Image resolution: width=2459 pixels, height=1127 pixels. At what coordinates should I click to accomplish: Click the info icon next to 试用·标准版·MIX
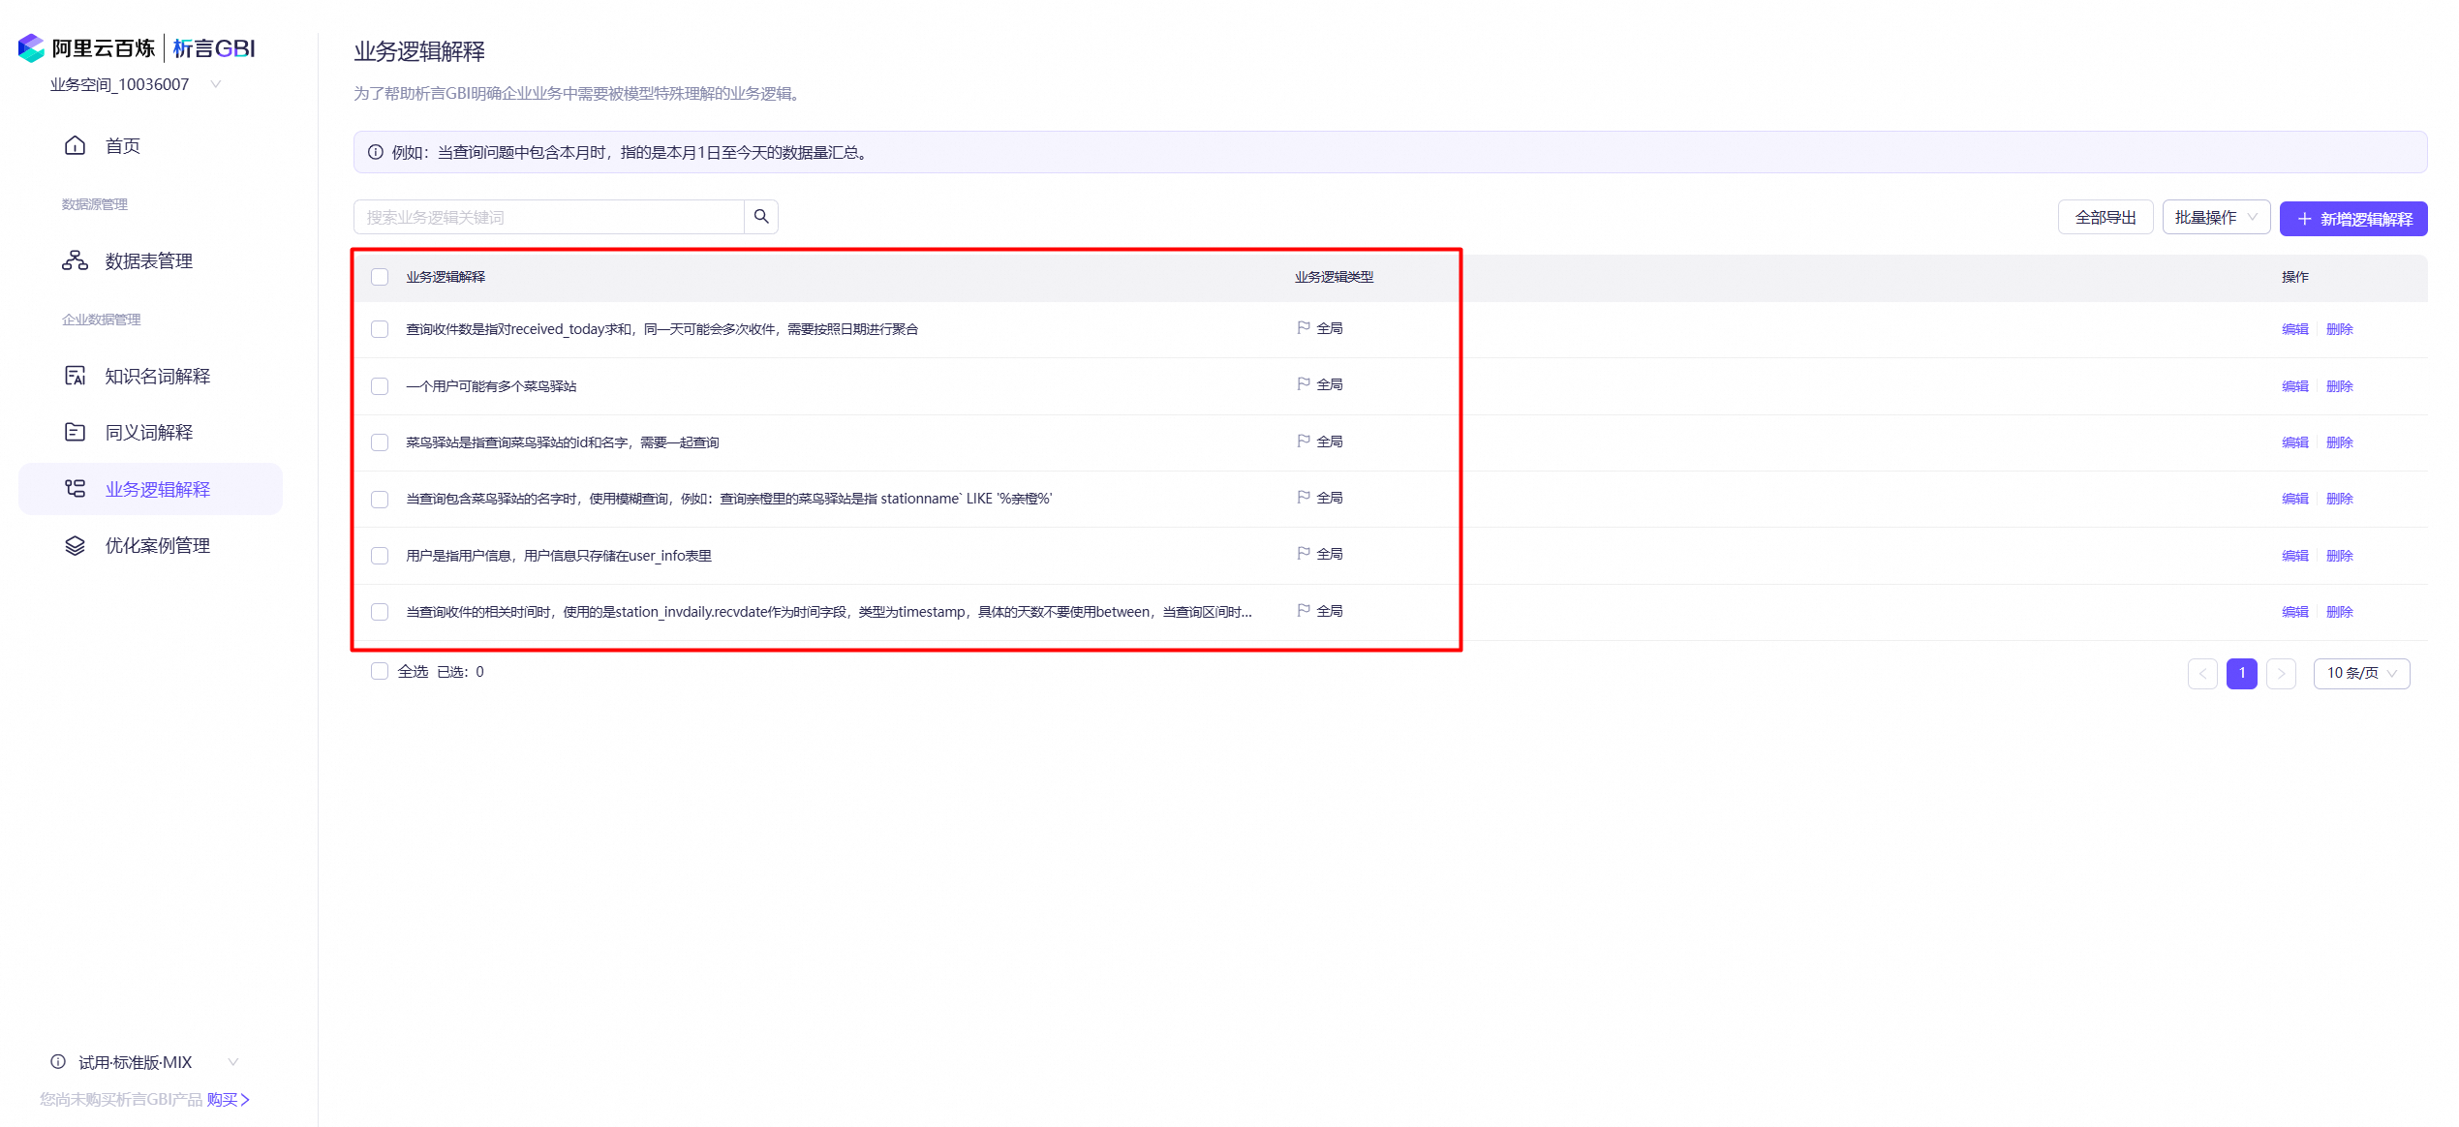pyautogui.click(x=58, y=1062)
